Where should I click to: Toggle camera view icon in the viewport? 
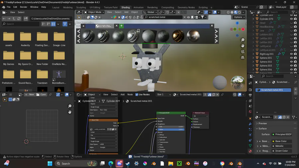point(243,51)
